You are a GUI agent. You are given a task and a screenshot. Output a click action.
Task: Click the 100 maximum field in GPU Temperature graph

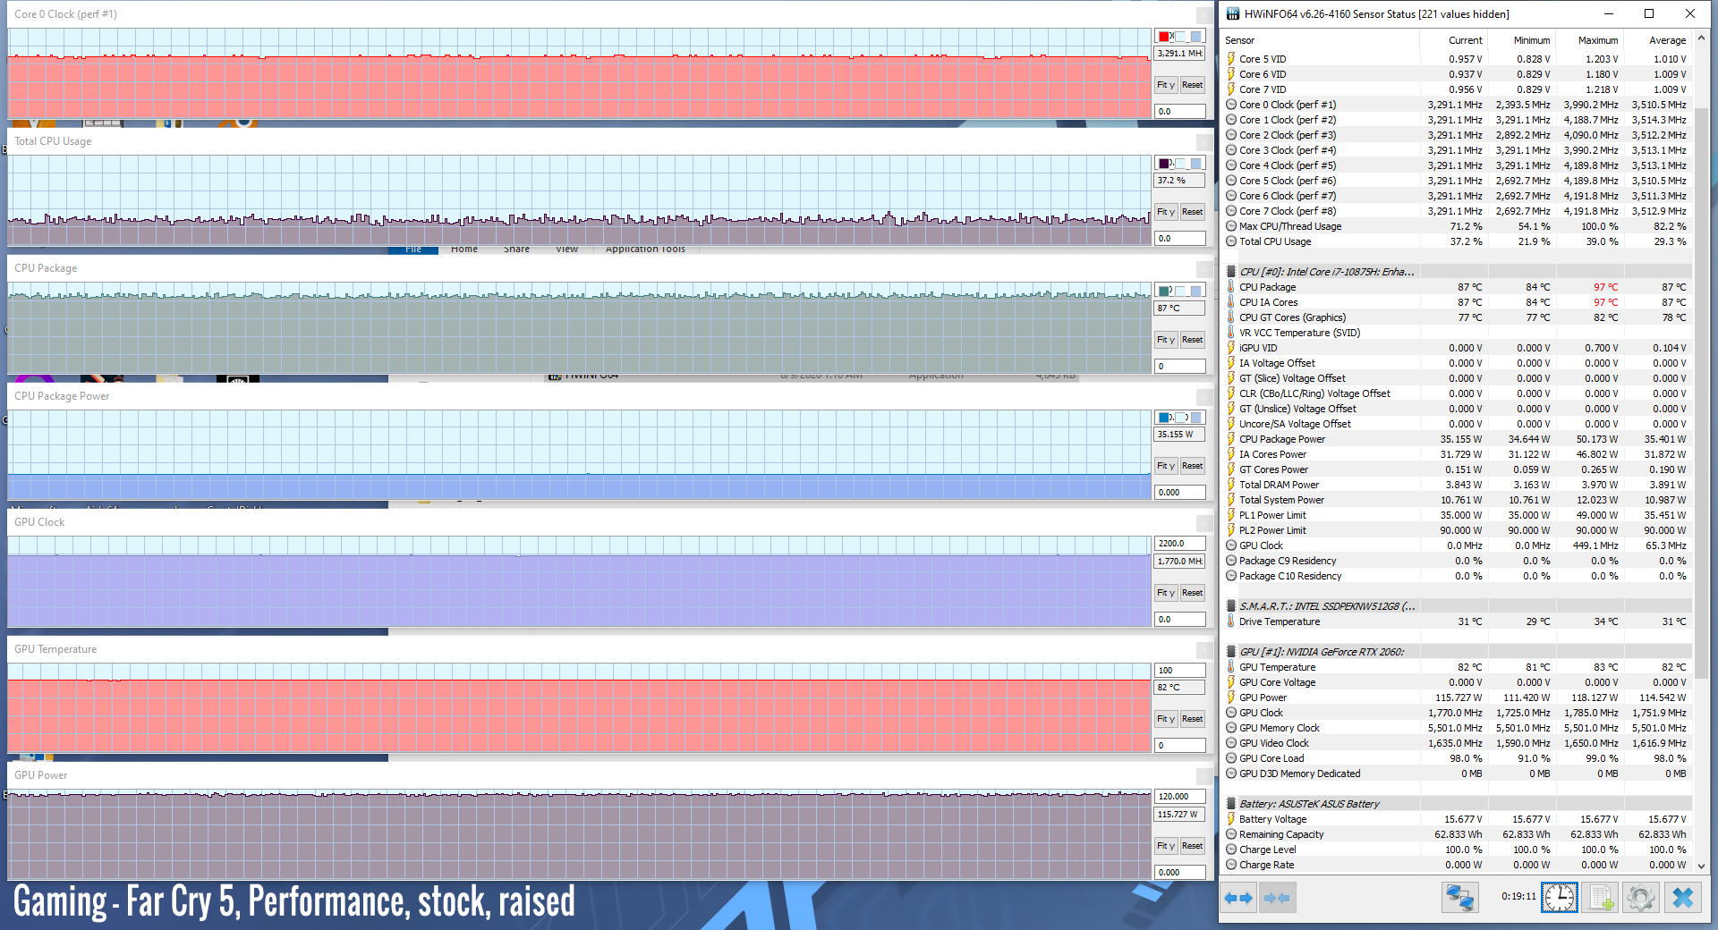[x=1179, y=671]
